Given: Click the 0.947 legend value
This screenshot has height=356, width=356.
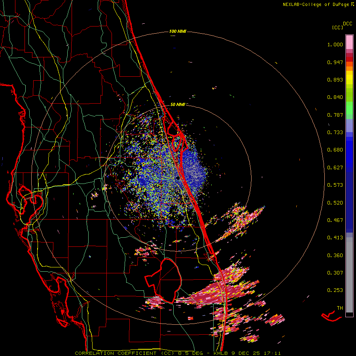Looking at the screenshot, I should point(335,62).
